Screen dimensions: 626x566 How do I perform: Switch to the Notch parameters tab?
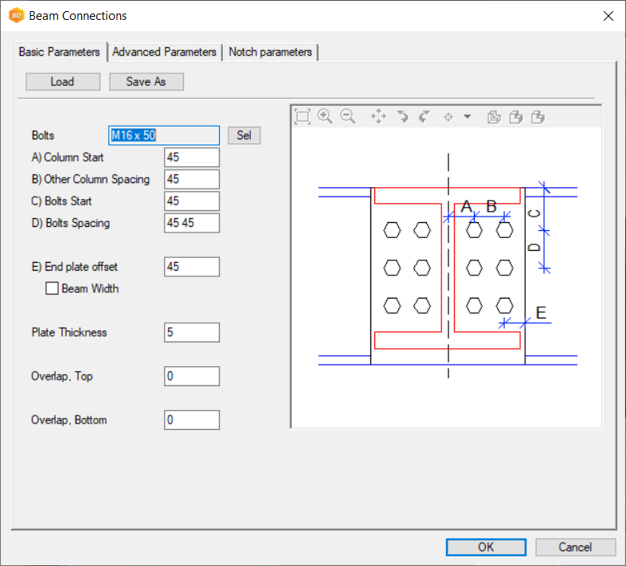270,52
